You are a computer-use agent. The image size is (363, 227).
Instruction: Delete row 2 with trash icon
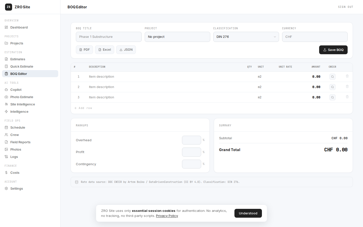pyautogui.click(x=347, y=87)
